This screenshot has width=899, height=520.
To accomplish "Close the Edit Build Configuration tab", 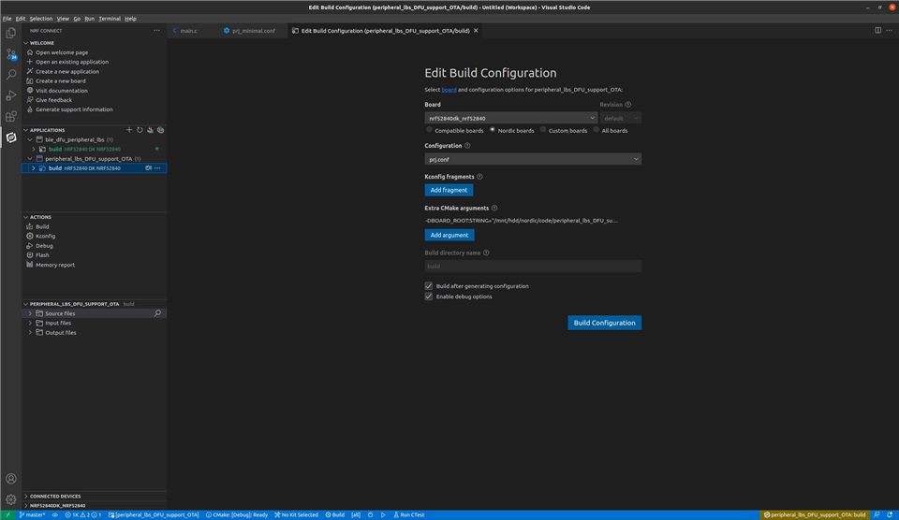I will [476, 31].
